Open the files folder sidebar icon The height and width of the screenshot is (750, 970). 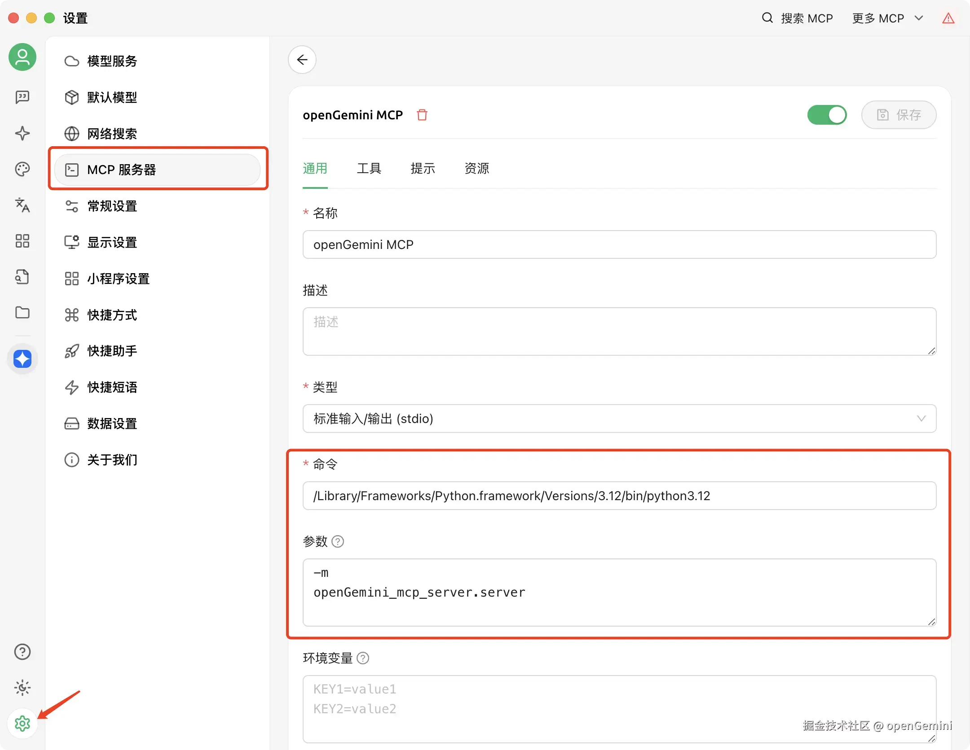coord(22,313)
